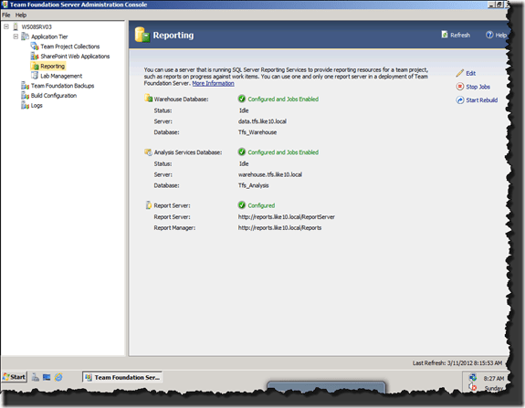Viewport: 525px width, 408px height.
Task: Open Team Foundation Backups node
Action: [x=63, y=86]
